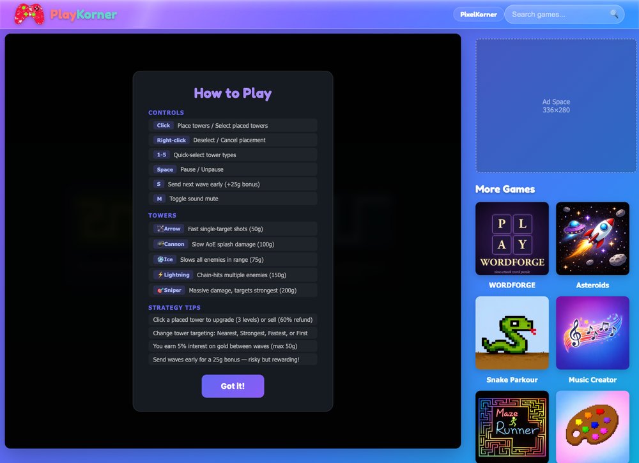
Task: Open the paint palette game thumbnail
Action: click(592, 427)
